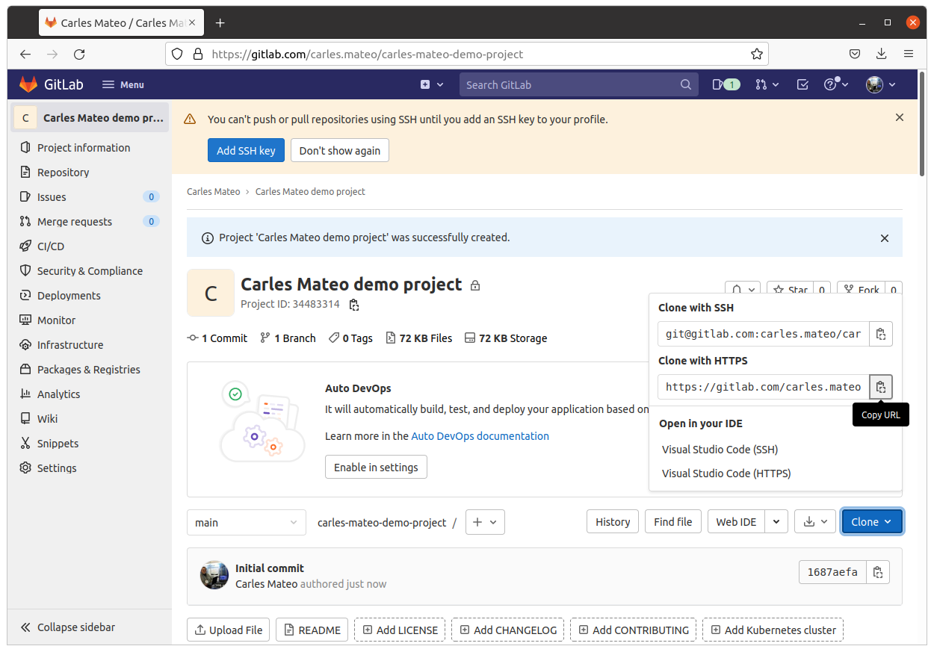Click the Deployments sidebar icon
Image resolution: width=934 pixels, height=652 pixels.
pos(25,296)
